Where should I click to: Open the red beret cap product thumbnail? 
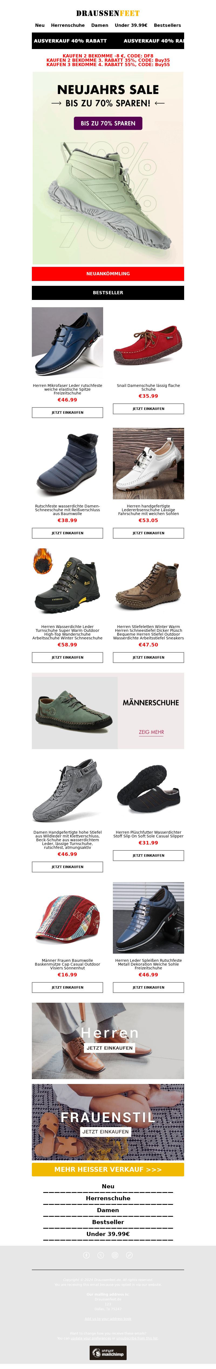coord(67,918)
